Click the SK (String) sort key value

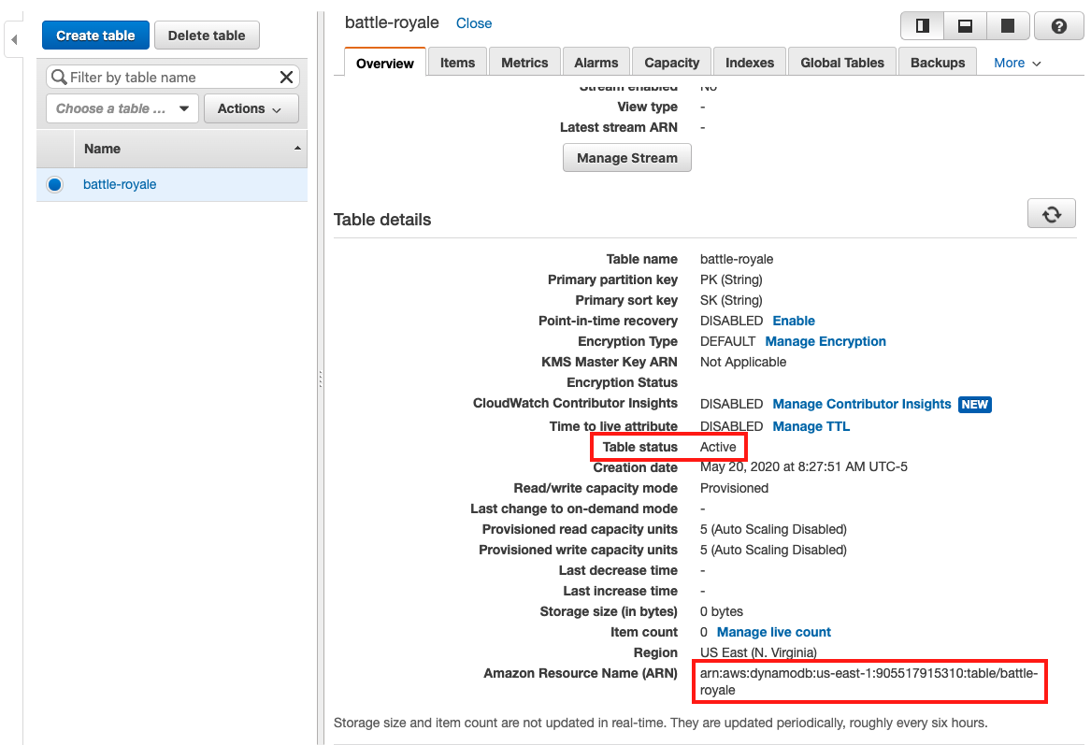(x=731, y=300)
